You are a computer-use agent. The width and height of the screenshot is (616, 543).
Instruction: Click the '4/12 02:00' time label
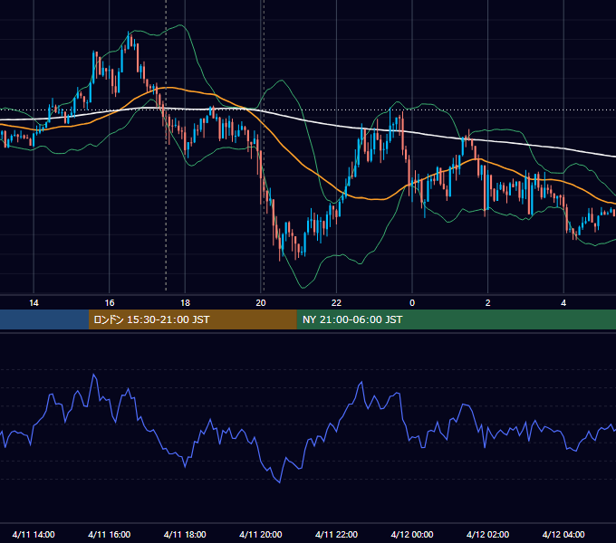click(487, 534)
